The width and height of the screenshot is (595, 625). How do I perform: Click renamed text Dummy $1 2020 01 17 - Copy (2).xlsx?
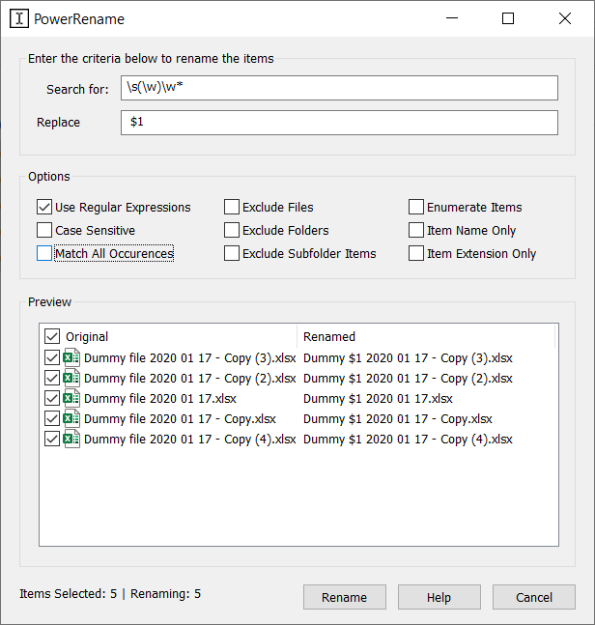point(408,379)
